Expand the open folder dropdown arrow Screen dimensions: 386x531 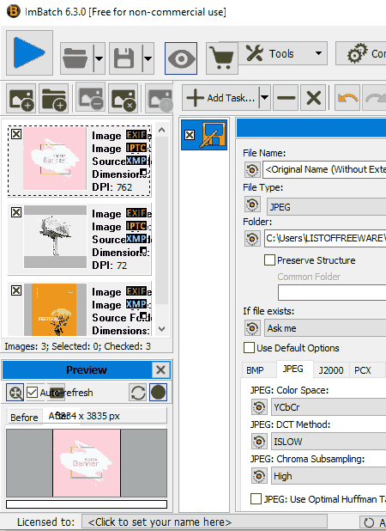99,58
